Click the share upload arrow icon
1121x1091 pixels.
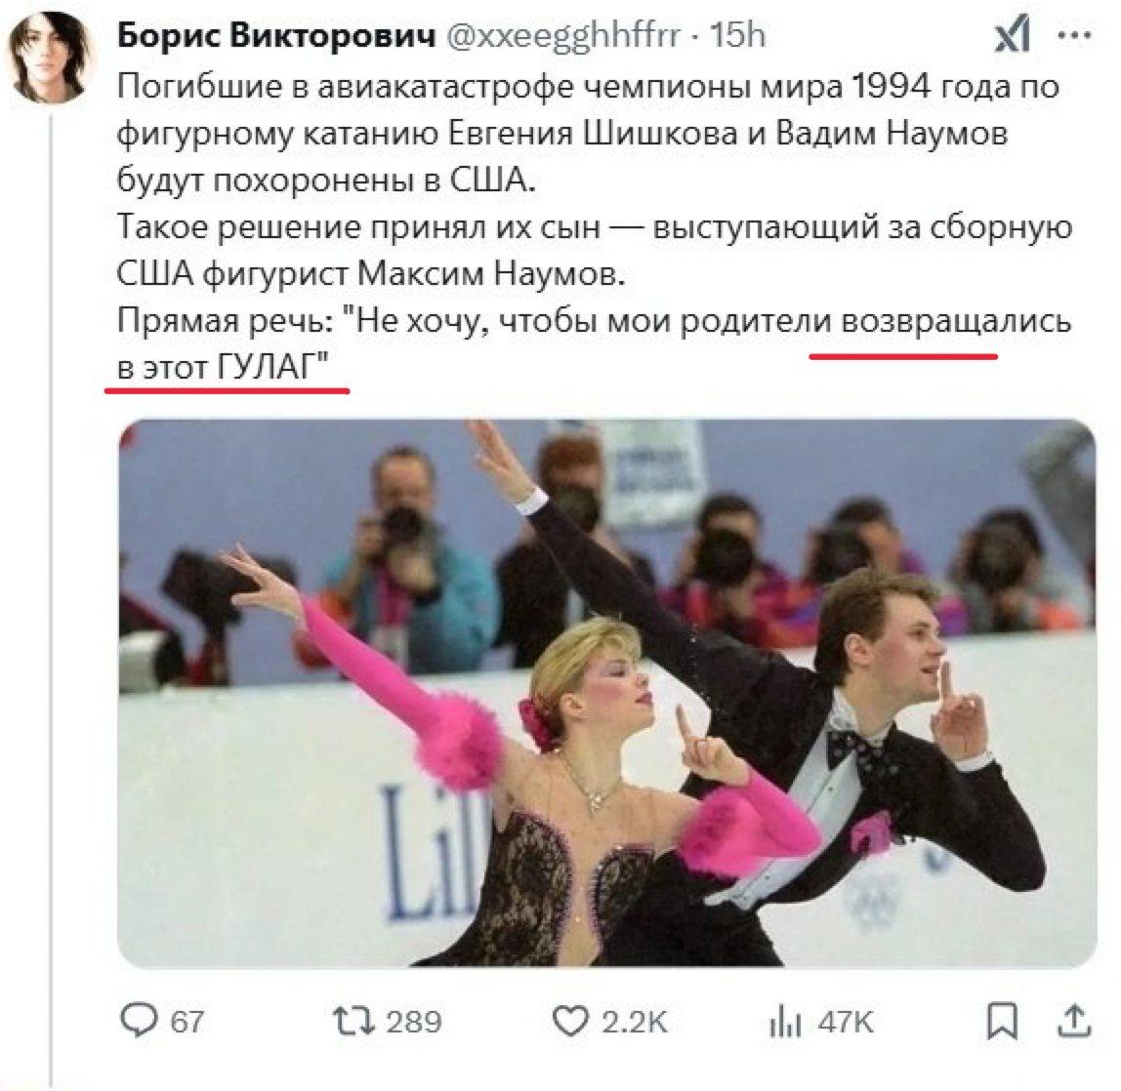tap(1074, 1021)
